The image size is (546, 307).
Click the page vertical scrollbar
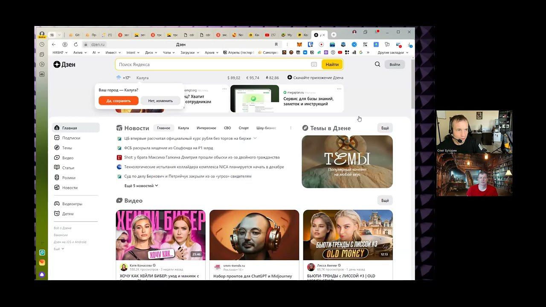point(412,84)
